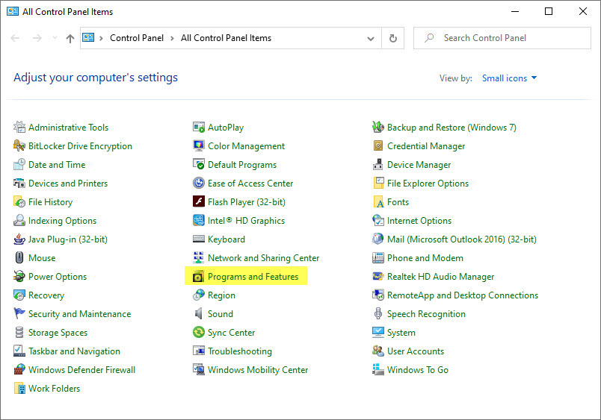
Task: Open the Flash Player red icon
Action: coord(199,201)
